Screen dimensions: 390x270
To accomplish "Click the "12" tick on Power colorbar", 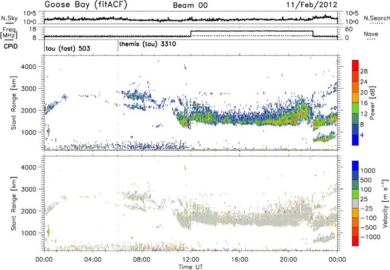I will 364,114.
